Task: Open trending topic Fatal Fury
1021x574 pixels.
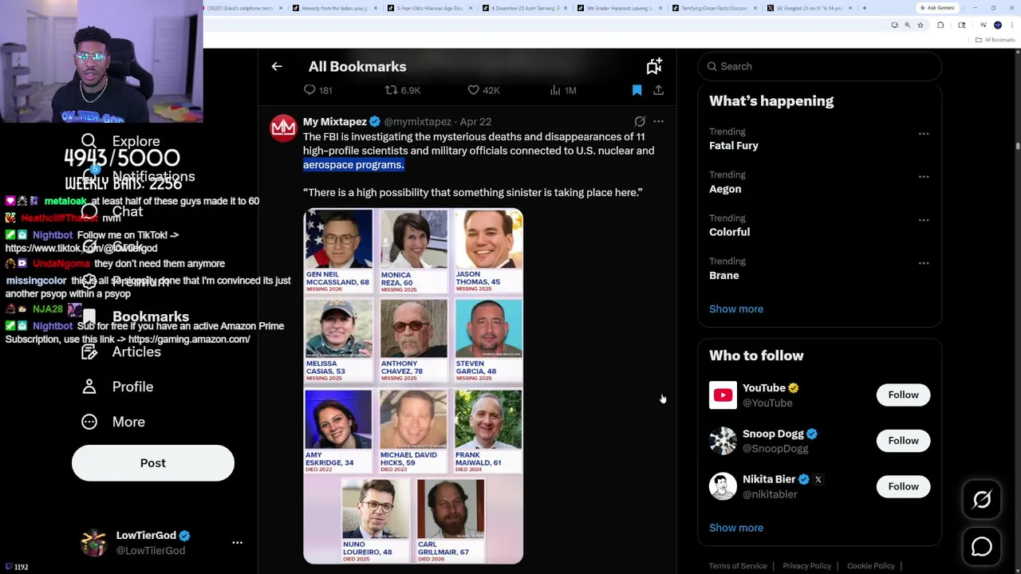Action: 734,146
